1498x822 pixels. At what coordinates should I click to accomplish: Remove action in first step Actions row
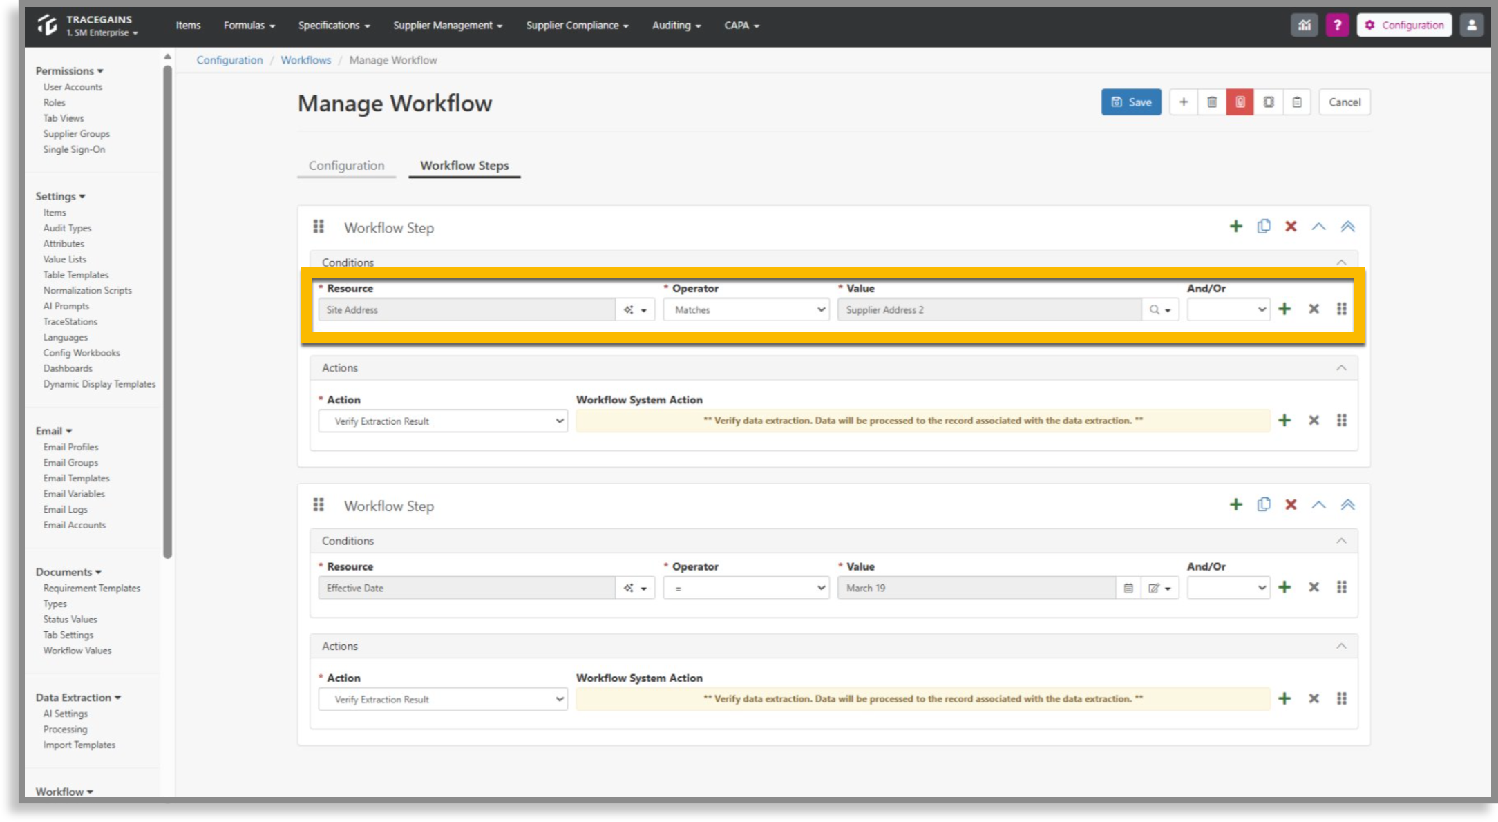click(x=1314, y=420)
